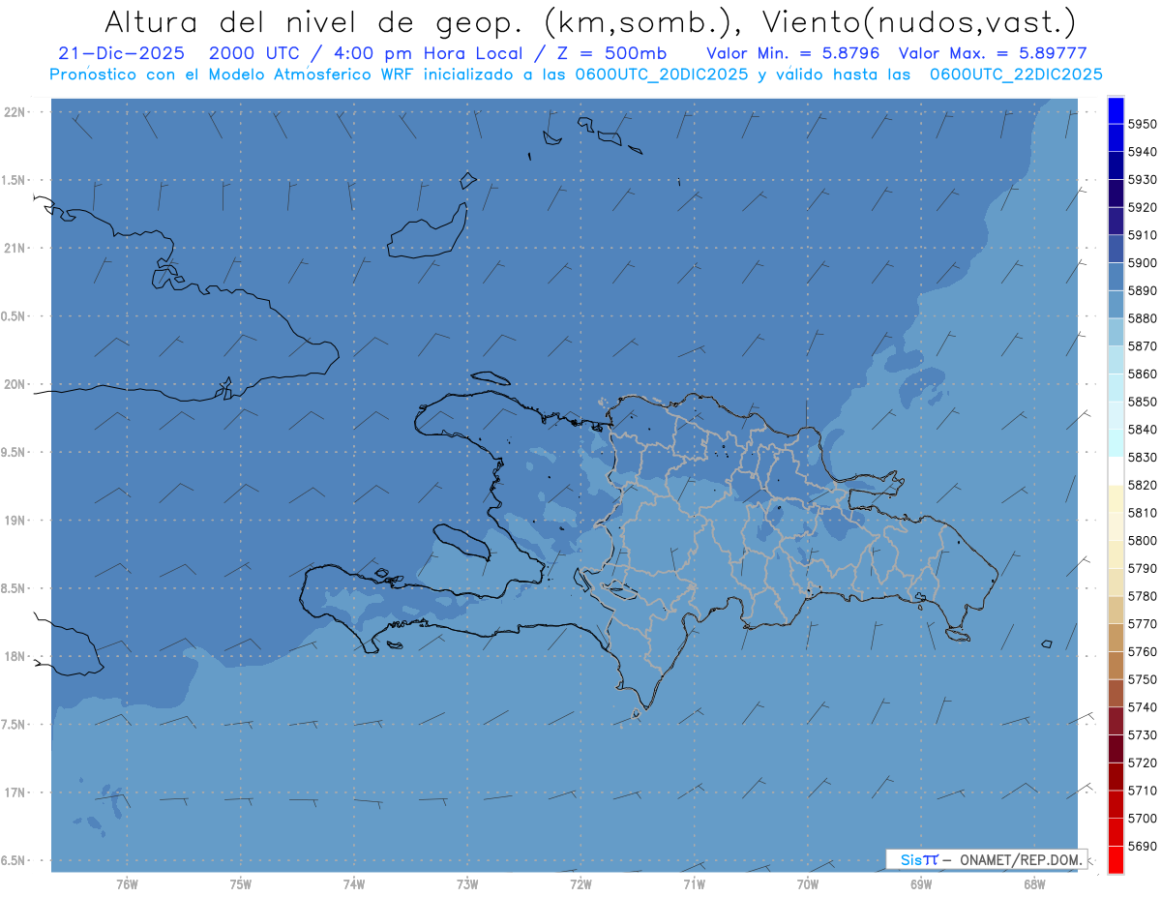Pick the colorbar swatch between 5890 and 5900
This screenshot has width=1161, height=897.
point(1116,277)
